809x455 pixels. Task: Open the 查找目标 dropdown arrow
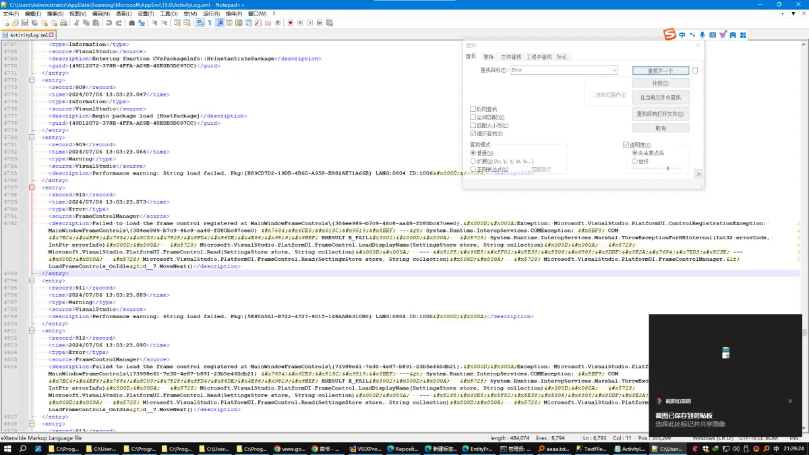tap(614, 70)
